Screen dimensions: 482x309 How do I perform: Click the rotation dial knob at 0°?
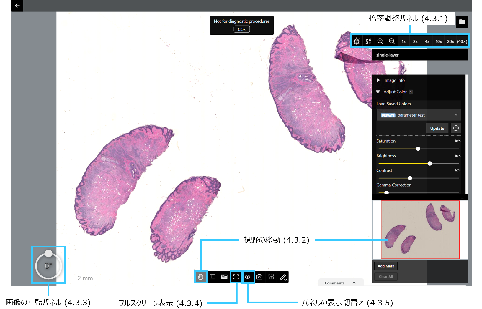click(49, 253)
